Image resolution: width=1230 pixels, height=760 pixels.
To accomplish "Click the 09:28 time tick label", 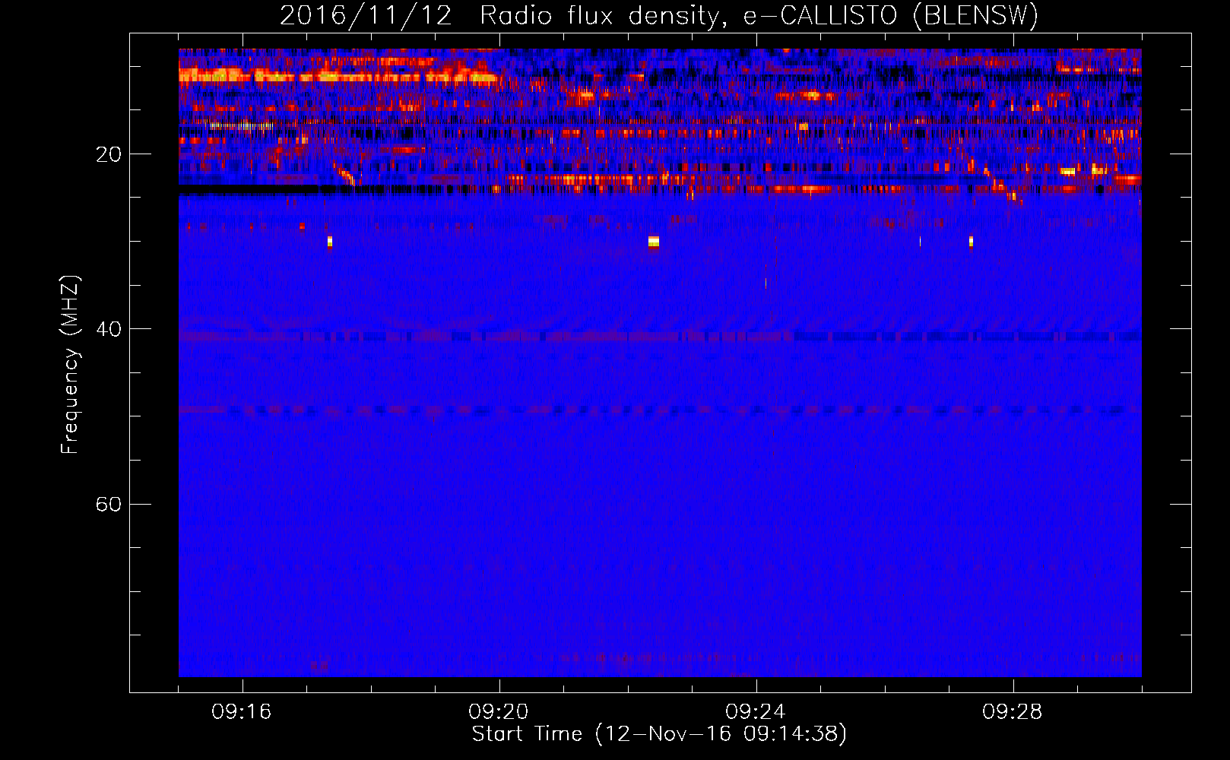I will click(x=1013, y=711).
